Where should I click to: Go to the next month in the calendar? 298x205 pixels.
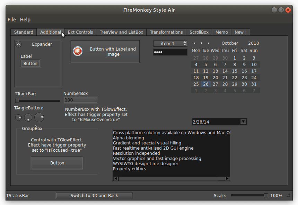click(x=209, y=43)
